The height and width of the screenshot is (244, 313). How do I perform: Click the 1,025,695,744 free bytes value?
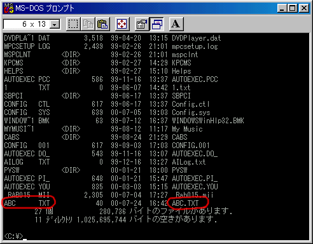101,220
